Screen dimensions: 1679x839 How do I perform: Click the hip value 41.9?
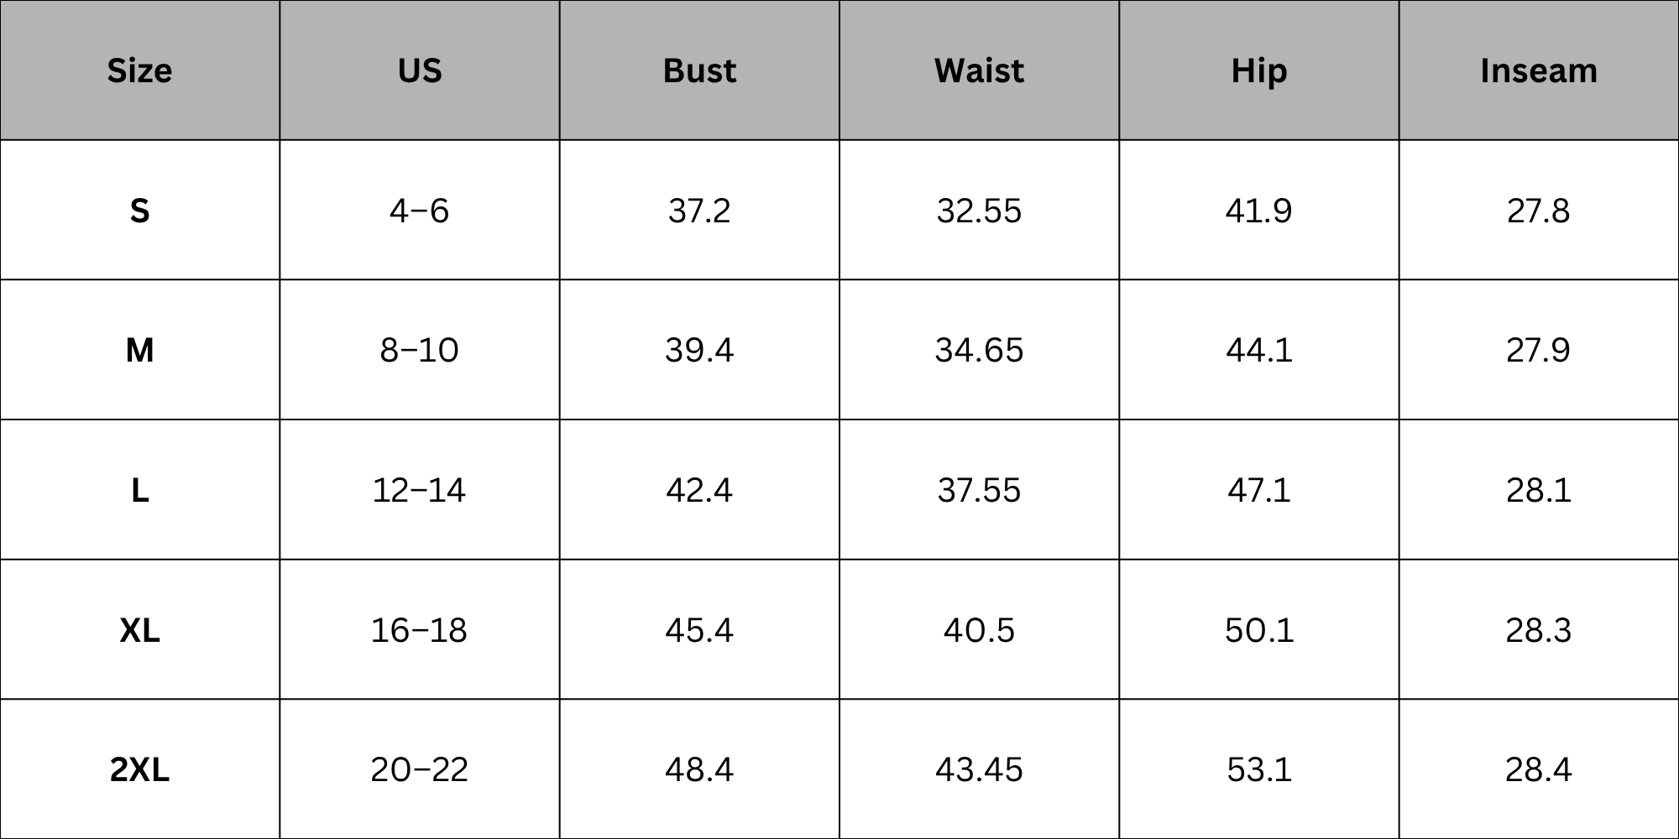1258,210
